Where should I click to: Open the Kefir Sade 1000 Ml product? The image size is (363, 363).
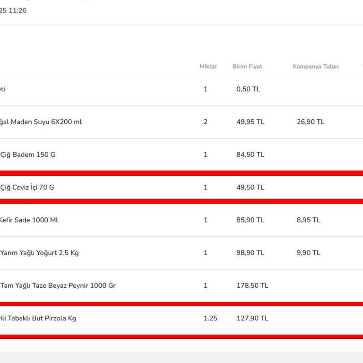[29, 220]
